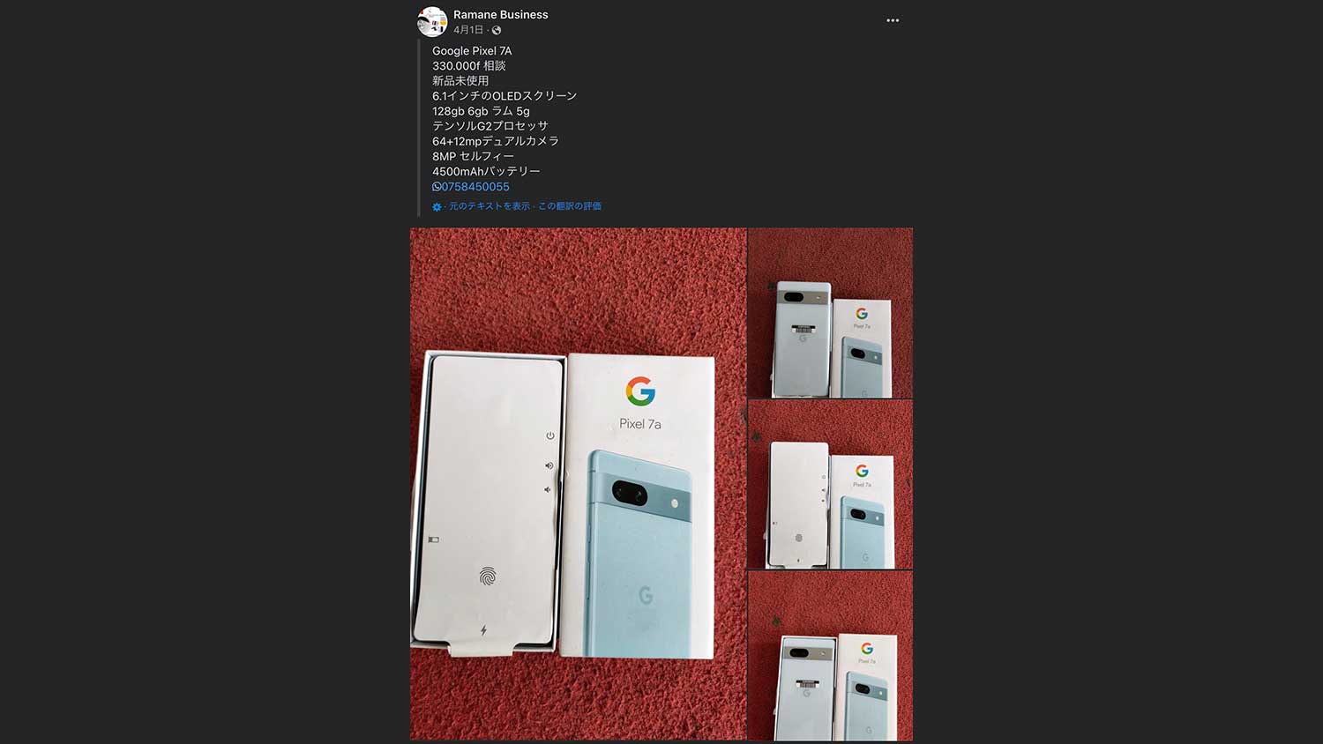Click the WhatsApp icon before the phone number
The height and width of the screenshot is (744, 1323).
pos(437,187)
